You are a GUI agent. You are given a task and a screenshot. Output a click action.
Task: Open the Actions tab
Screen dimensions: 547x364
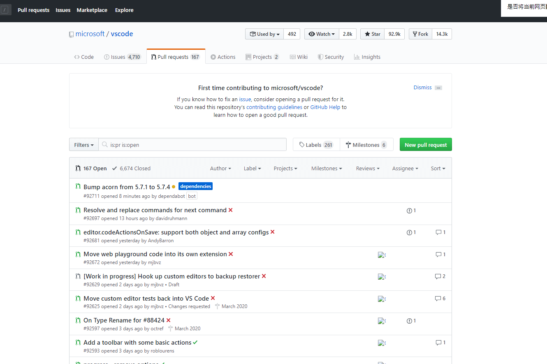point(223,57)
